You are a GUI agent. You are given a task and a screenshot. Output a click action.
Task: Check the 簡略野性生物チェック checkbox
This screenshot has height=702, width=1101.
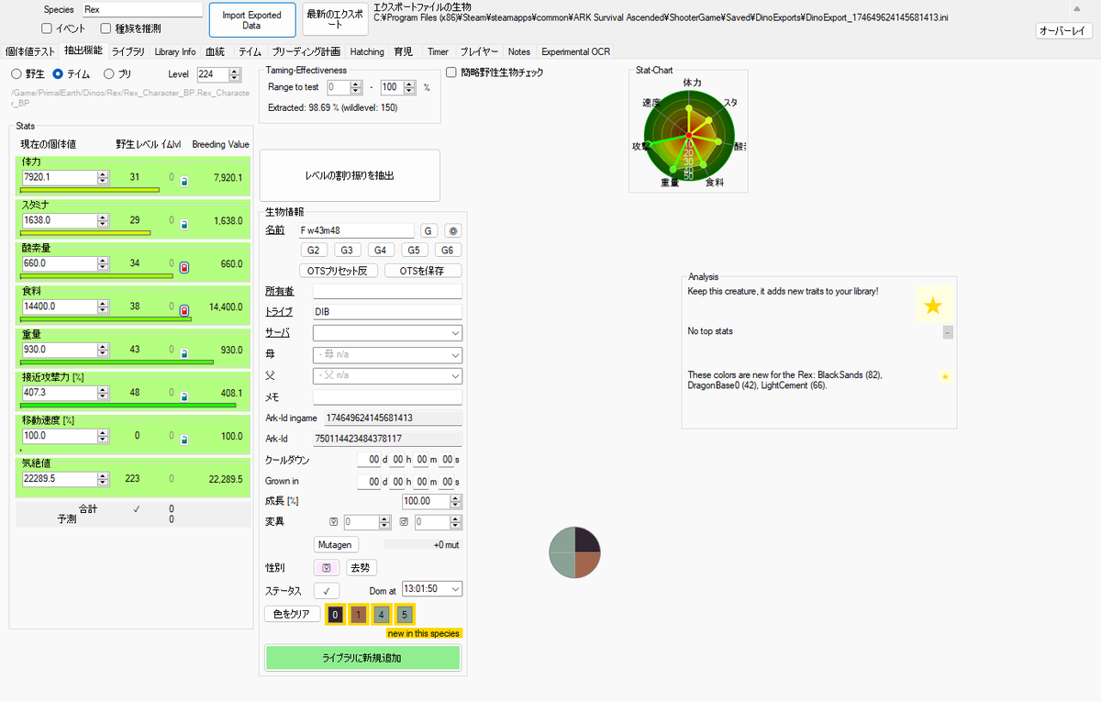tap(451, 72)
